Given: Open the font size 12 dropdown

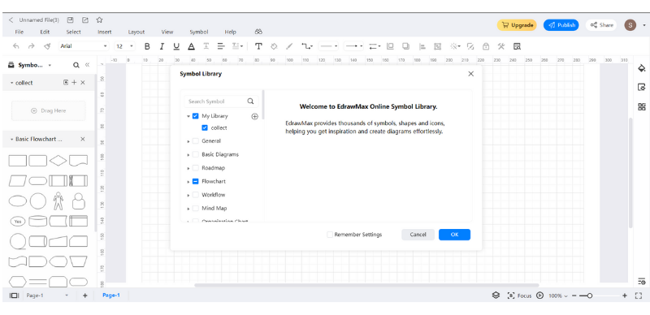Looking at the screenshot, I should click(x=125, y=46).
